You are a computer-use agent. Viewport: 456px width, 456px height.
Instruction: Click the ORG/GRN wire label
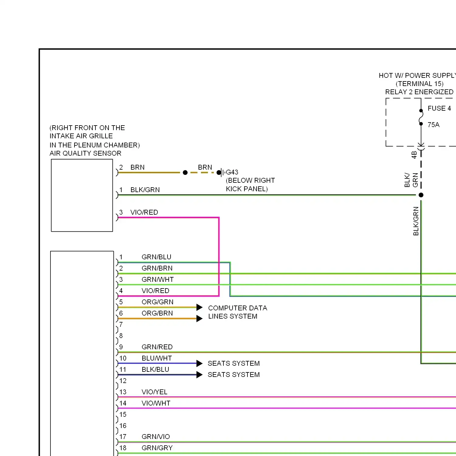pyautogui.click(x=157, y=302)
